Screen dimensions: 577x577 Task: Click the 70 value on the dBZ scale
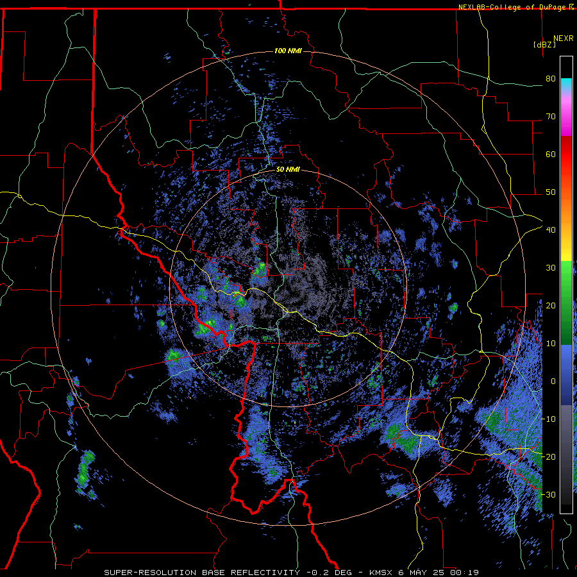tap(551, 117)
